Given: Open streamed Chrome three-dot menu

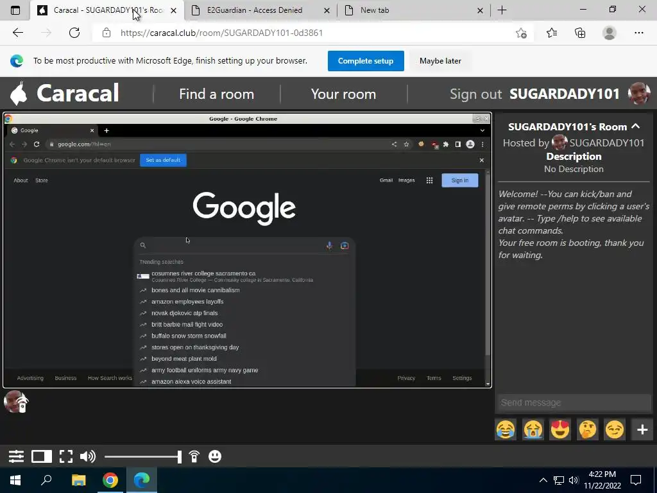Looking at the screenshot, I should (x=482, y=144).
